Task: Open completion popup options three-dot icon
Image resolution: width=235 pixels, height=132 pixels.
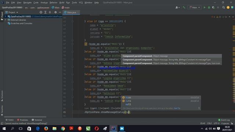Action: pos(199,108)
